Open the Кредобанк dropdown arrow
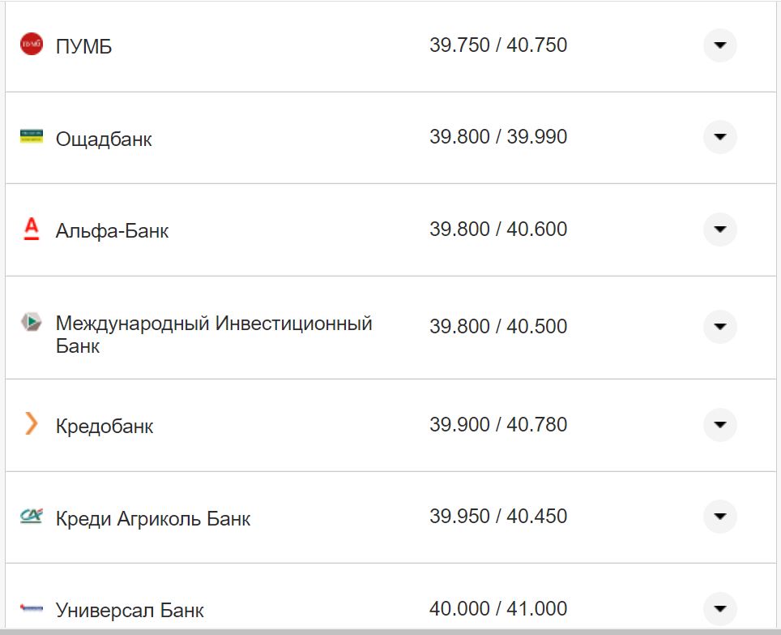 (719, 425)
